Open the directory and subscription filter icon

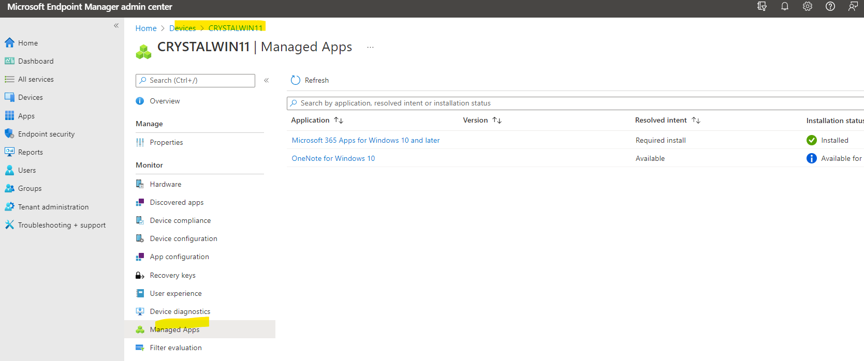[762, 6]
